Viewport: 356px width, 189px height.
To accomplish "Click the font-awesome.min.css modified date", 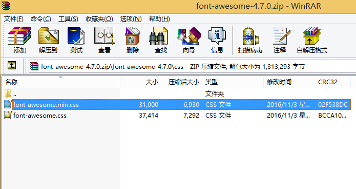I will pyautogui.click(x=288, y=105).
